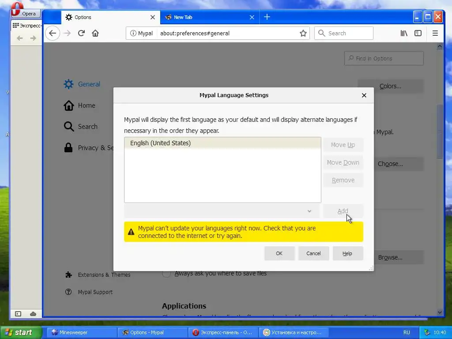
Task: Open a new tab with plus icon
Action: pyautogui.click(x=267, y=17)
